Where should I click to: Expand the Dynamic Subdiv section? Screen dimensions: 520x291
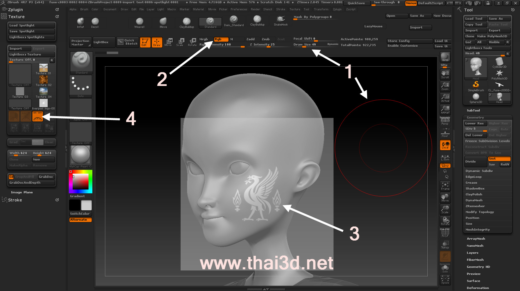click(479, 171)
